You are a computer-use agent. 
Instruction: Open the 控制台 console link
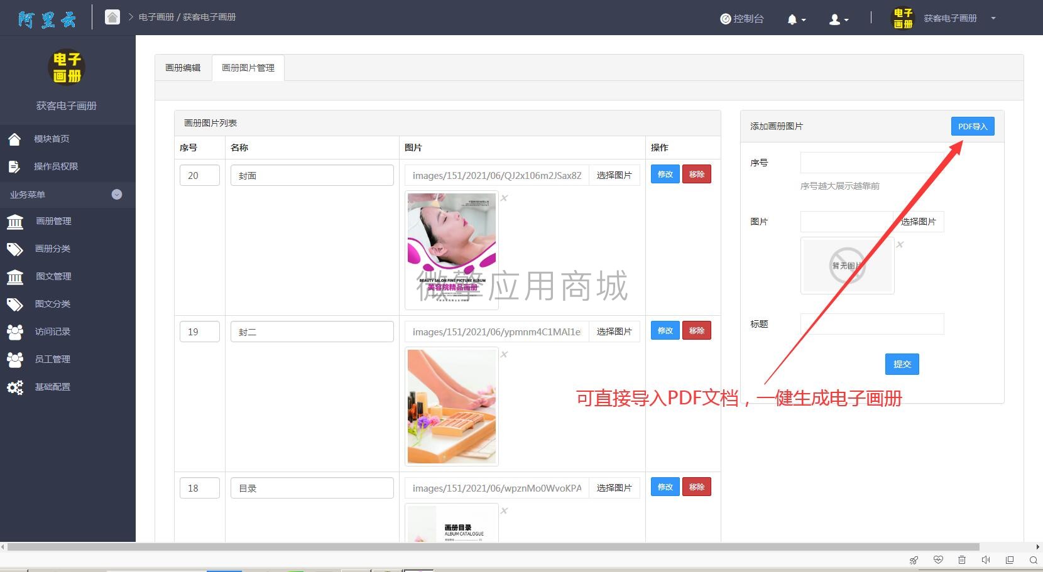click(x=742, y=19)
